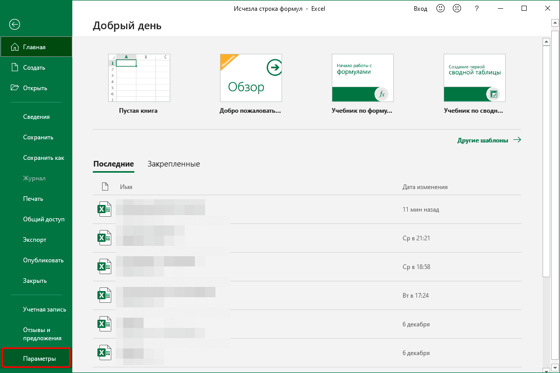Screen dimensions: 560x373
Task: Open the Help question mark icon
Action: pos(476,8)
